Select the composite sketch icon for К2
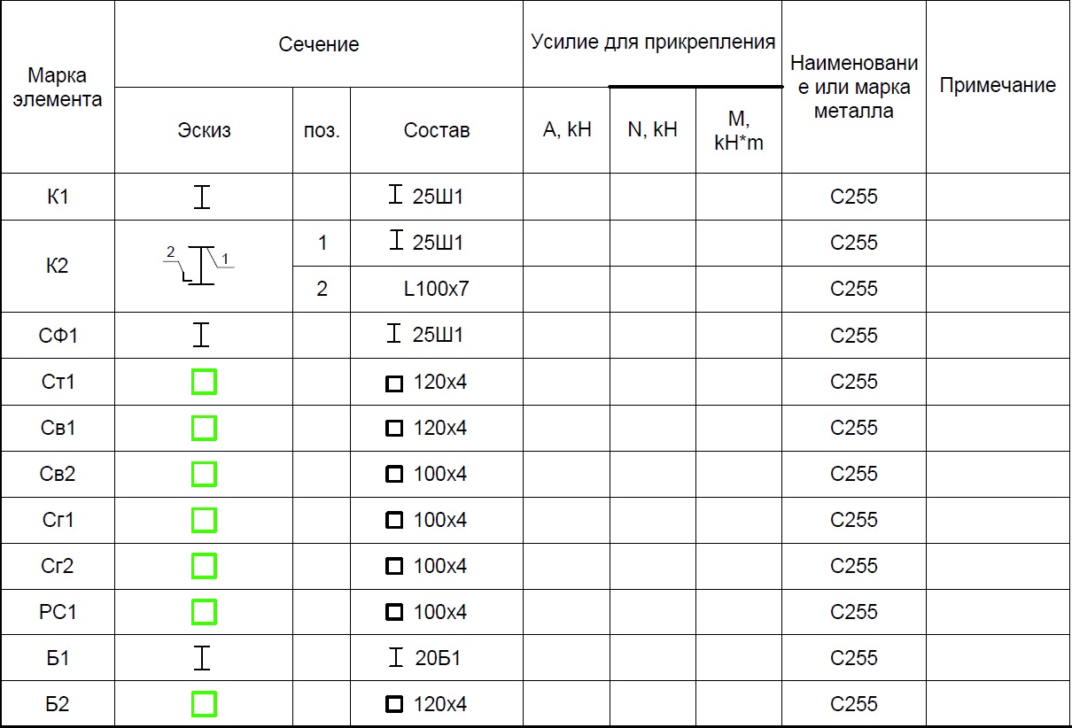 (201, 266)
